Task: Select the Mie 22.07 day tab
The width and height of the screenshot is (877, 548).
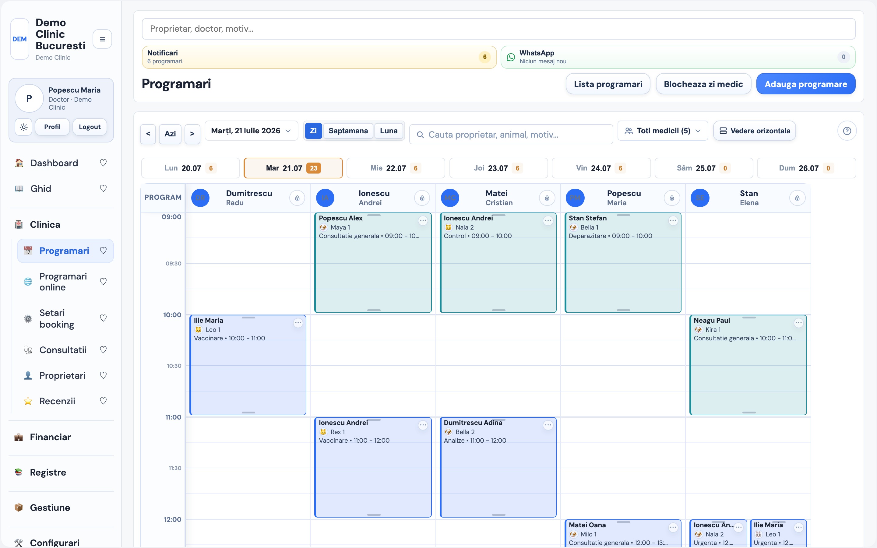Action: (395, 168)
